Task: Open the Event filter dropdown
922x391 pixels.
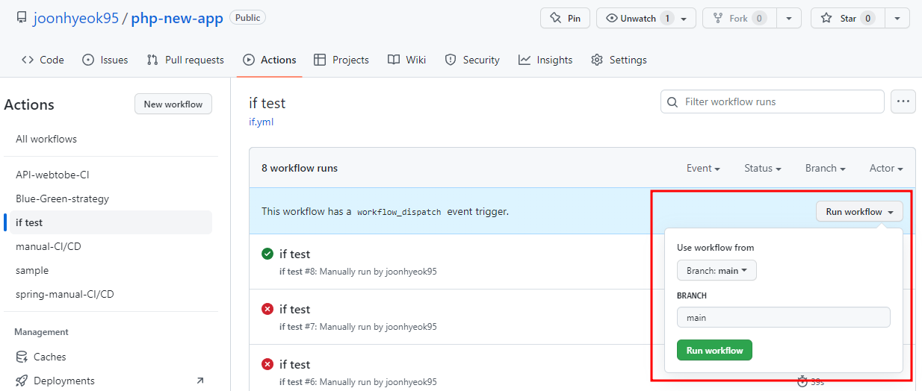Action: point(703,168)
